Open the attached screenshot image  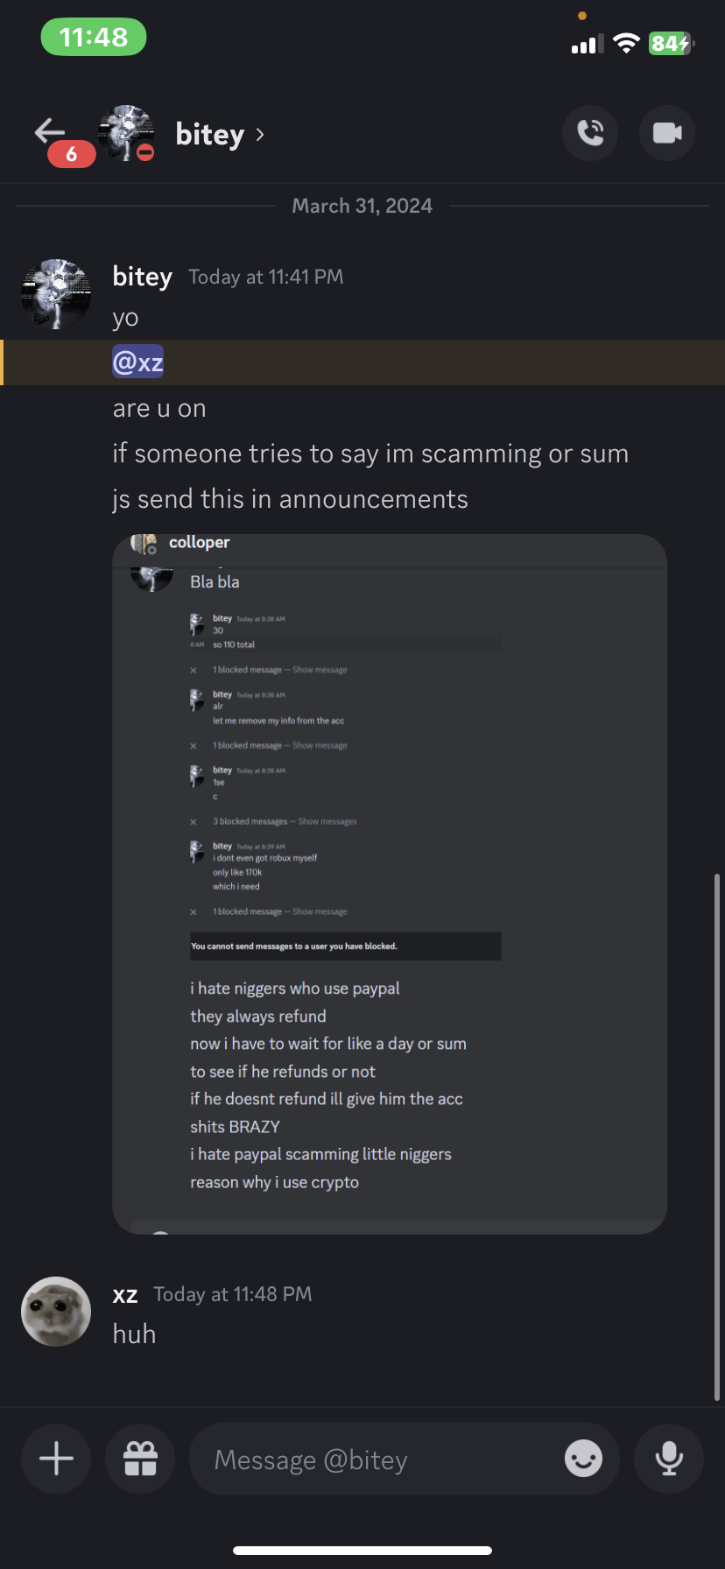pos(390,884)
